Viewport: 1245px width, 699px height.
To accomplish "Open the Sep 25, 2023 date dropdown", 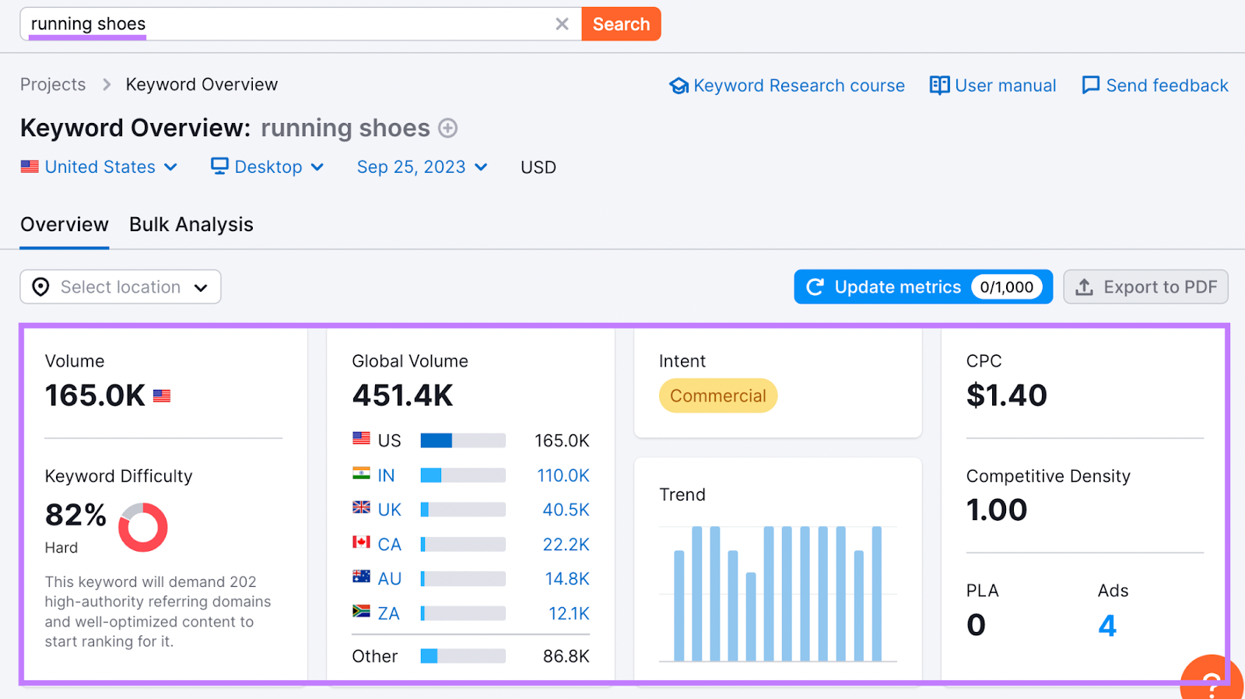I will (422, 167).
